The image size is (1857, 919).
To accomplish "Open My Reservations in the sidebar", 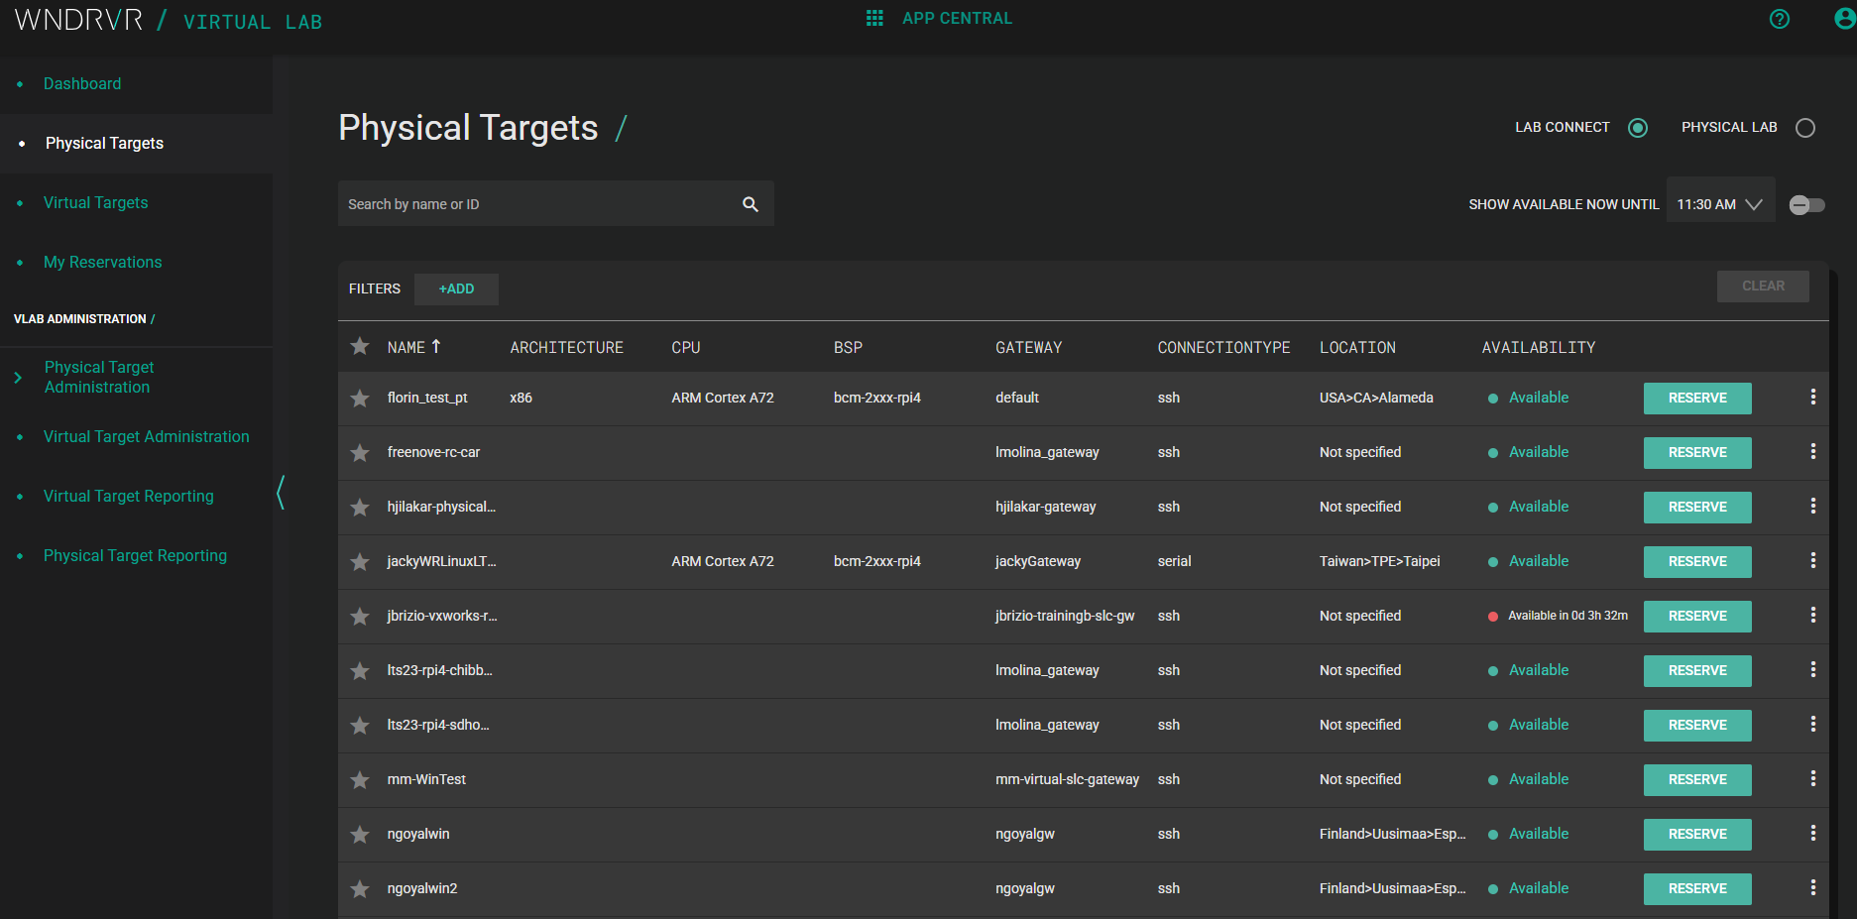I will tap(102, 263).
